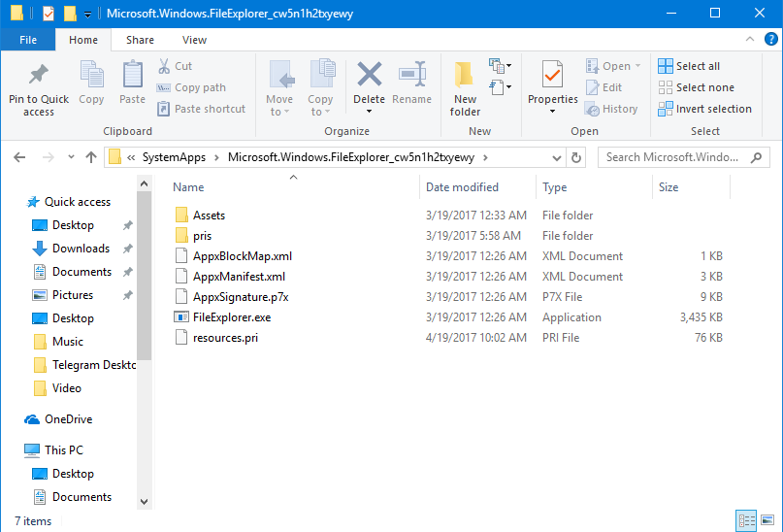Click SystemApps in the address breadcrumb
This screenshot has width=783, height=532.
pyautogui.click(x=174, y=157)
